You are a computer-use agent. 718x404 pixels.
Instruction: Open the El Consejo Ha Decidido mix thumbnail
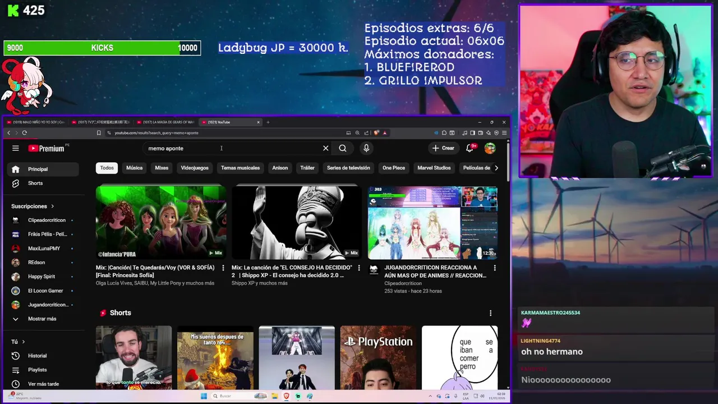pyautogui.click(x=296, y=222)
